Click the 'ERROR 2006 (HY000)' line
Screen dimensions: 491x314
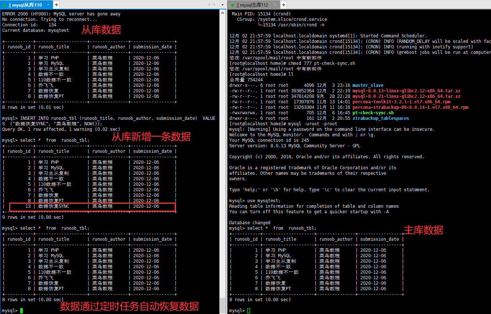tap(61, 14)
